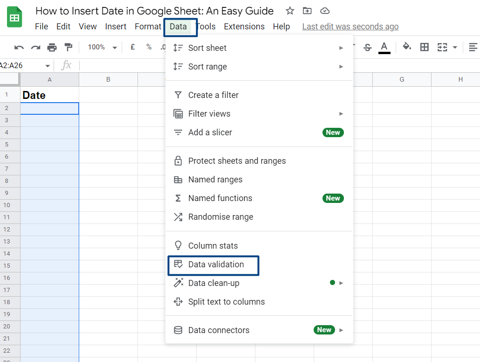480x362 pixels.
Task: Choose Randomise range
Action: (x=259, y=217)
